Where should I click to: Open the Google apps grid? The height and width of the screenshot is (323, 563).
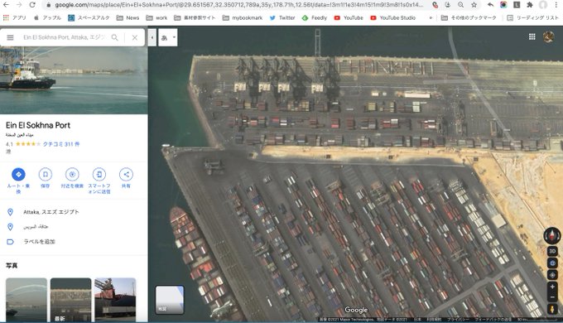tap(532, 36)
